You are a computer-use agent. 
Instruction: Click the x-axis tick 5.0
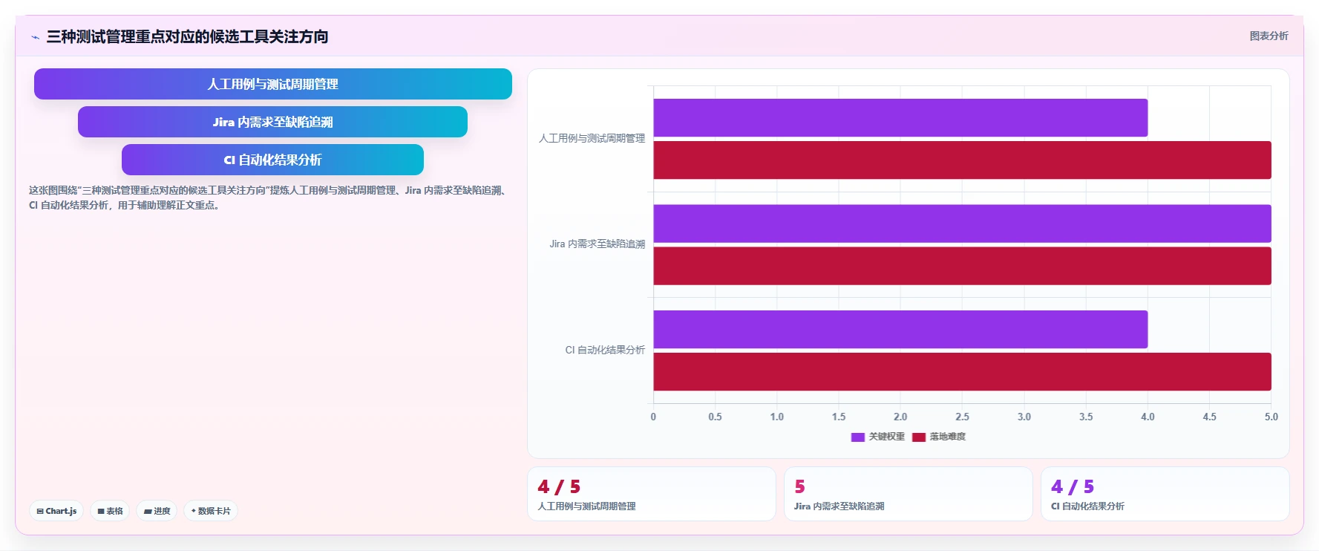coord(1271,417)
